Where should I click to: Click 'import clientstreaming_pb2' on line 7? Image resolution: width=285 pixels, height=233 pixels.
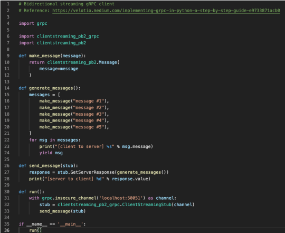pos(52,43)
